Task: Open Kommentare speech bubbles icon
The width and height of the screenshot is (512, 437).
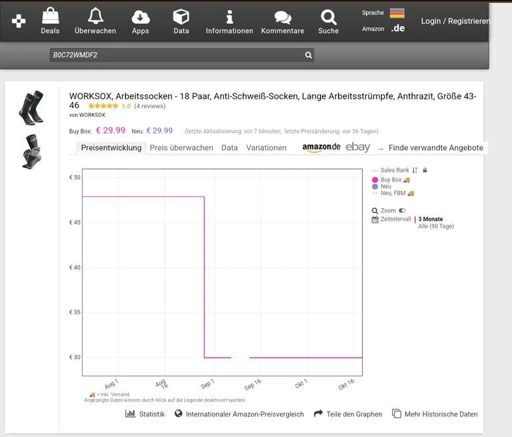Action: click(283, 16)
